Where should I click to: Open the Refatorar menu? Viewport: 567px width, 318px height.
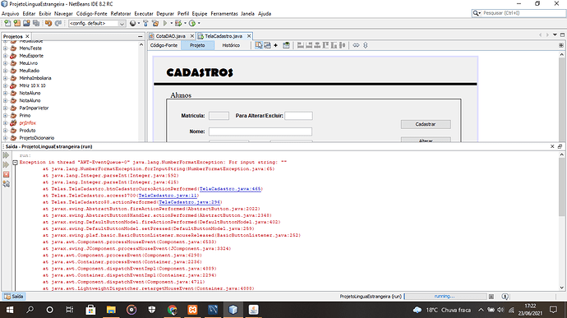click(x=121, y=13)
